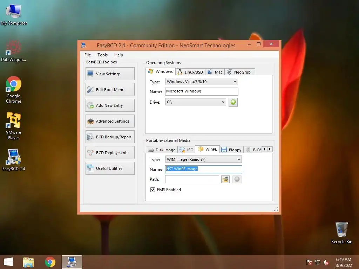Image resolution: width=359 pixels, height=269 pixels.
Task: Open the Tools menu
Action: click(x=102, y=55)
